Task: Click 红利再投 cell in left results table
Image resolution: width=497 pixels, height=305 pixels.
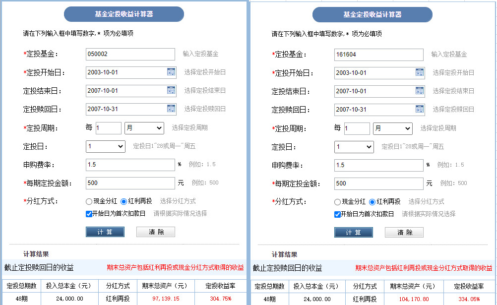Action: [x=118, y=299]
